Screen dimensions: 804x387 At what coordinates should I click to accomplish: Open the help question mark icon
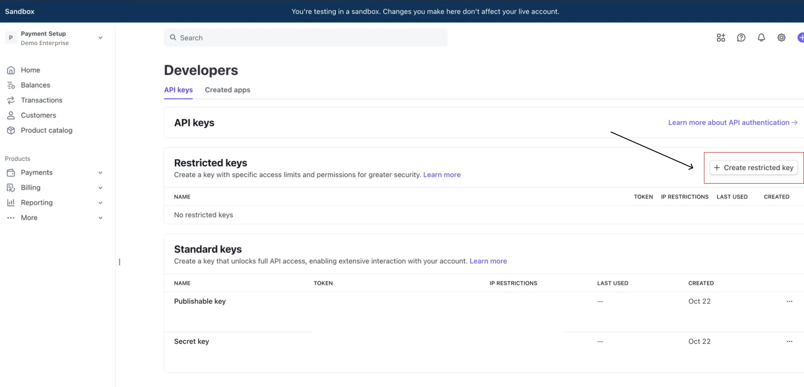coord(741,38)
